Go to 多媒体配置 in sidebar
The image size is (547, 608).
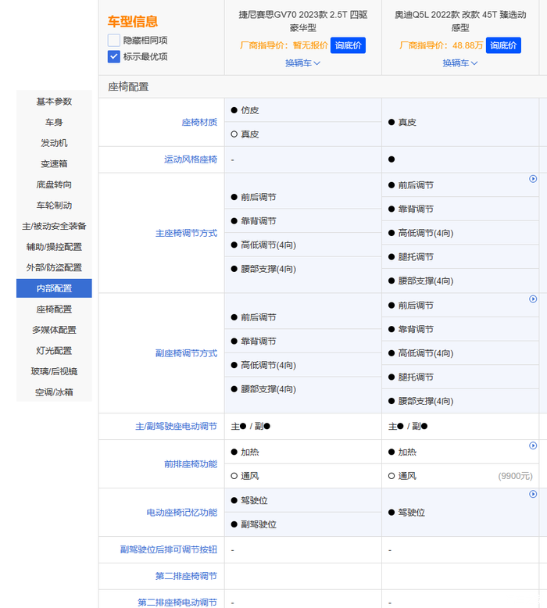click(54, 330)
